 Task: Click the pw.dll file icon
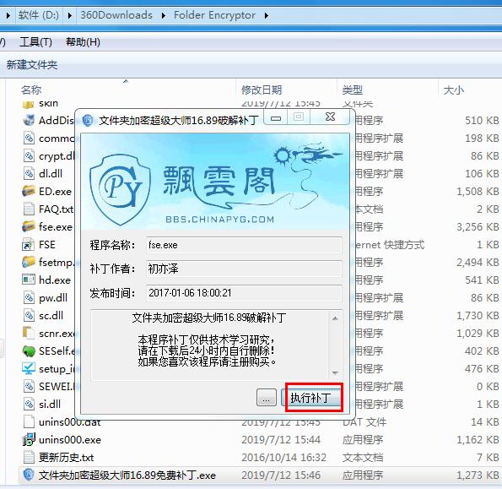[29, 297]
